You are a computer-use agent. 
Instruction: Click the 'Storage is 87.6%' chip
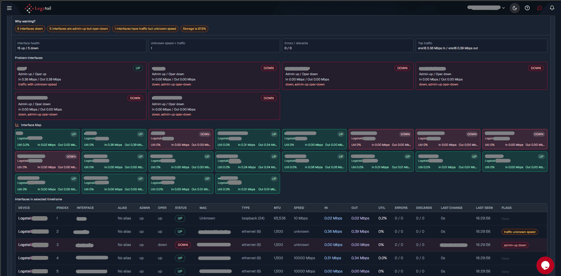pyautogui.click(x=194, y=29)
